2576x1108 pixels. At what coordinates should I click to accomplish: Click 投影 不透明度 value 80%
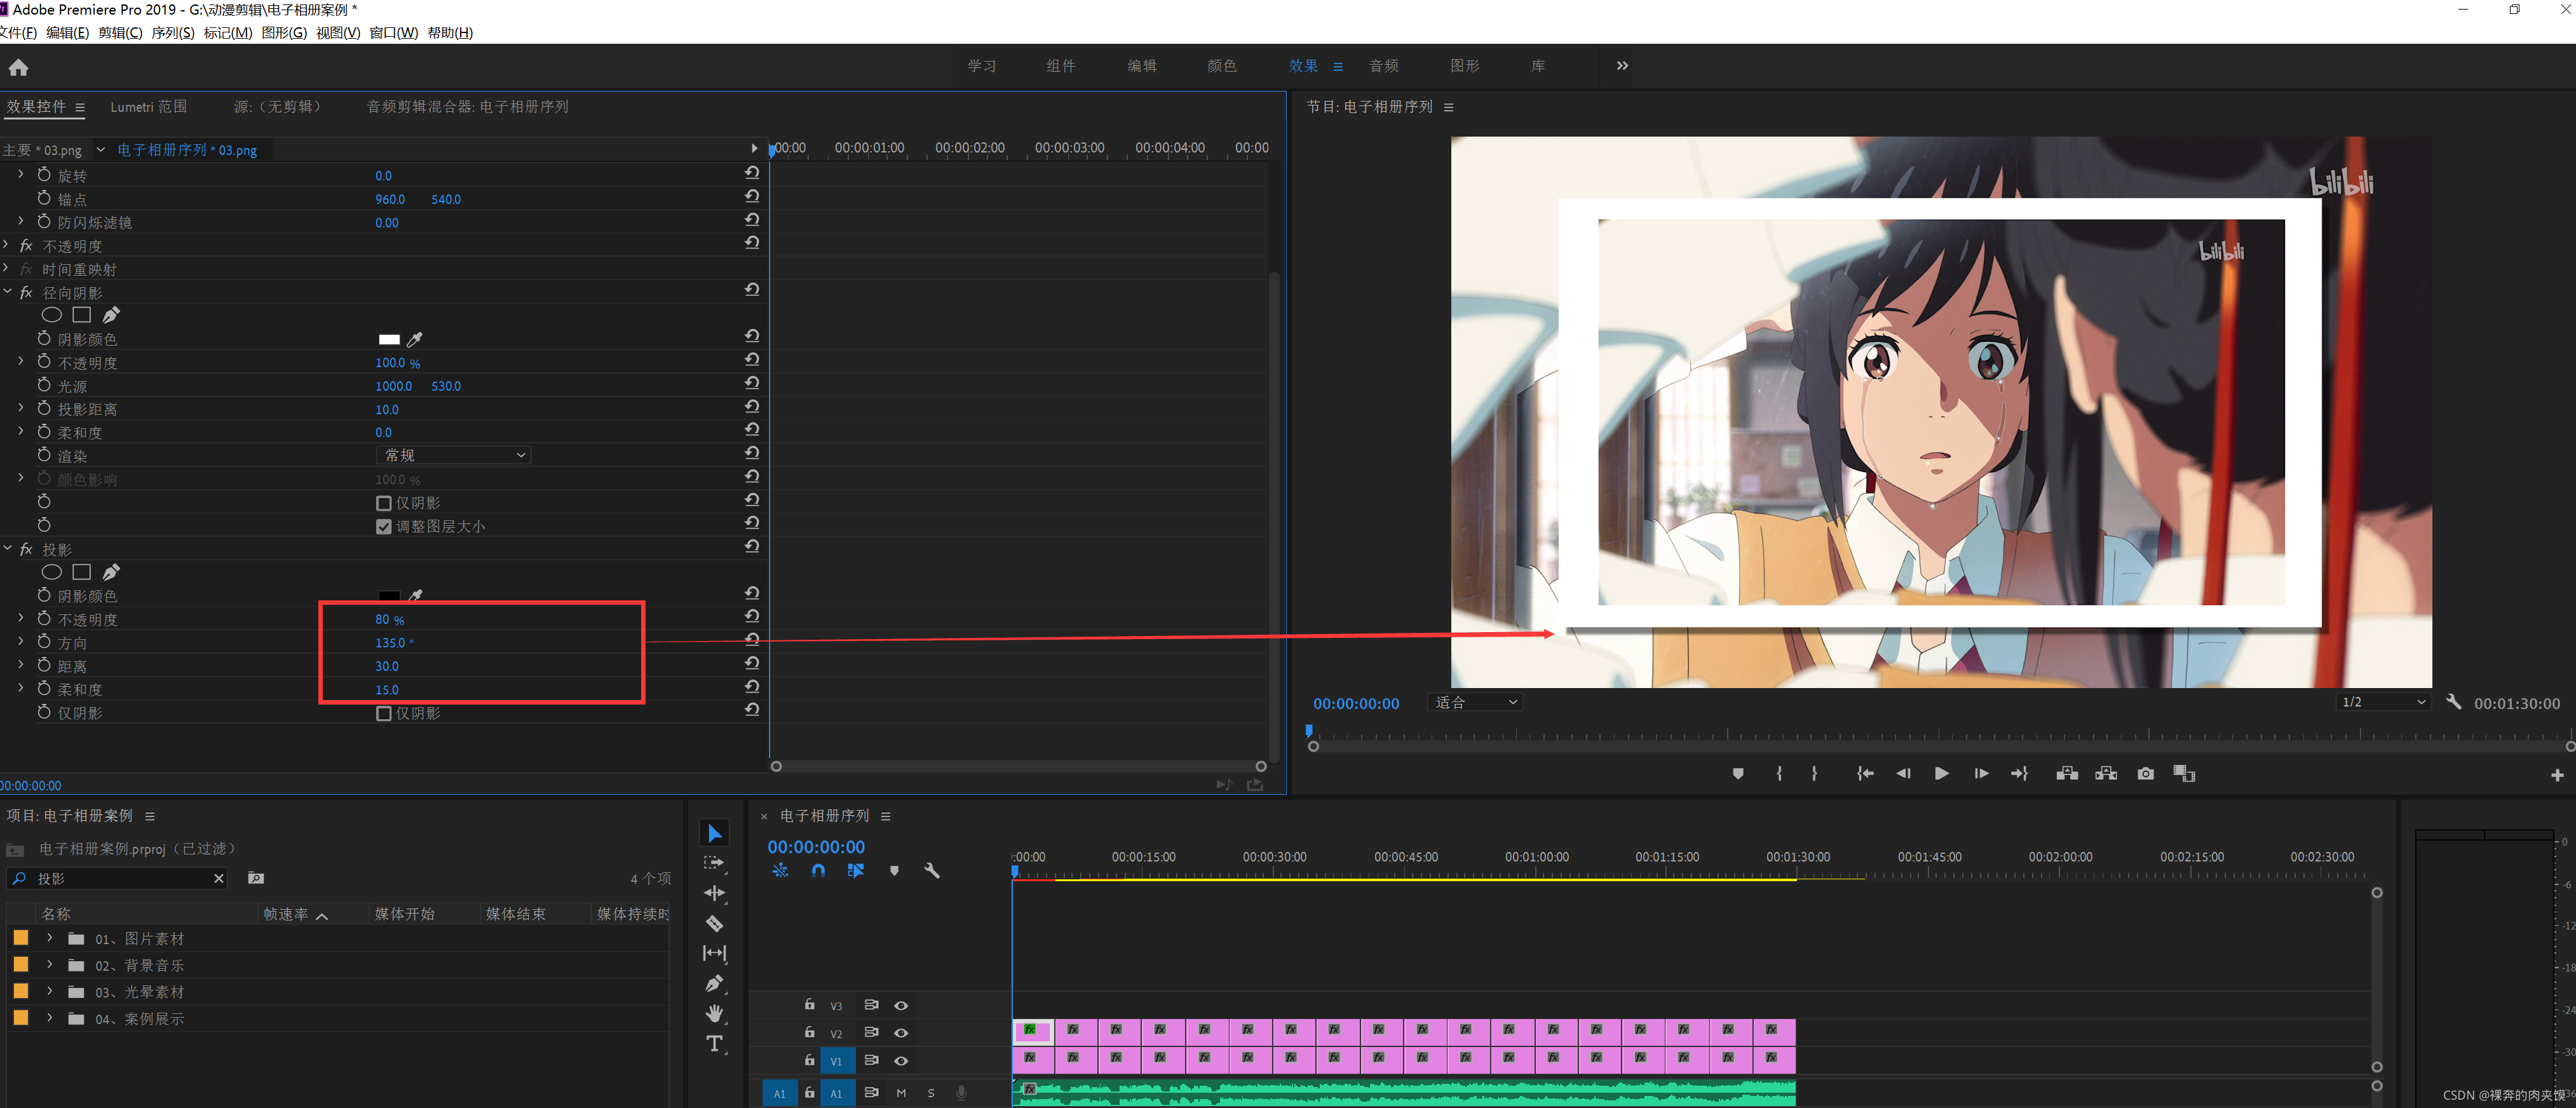[389, 620]
